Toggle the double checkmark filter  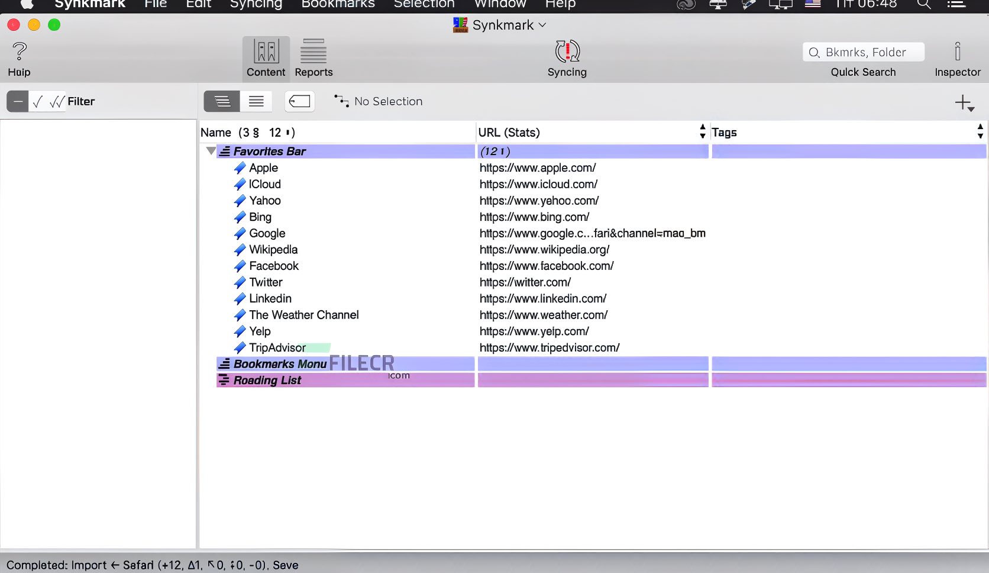click(x=56, y=101)
